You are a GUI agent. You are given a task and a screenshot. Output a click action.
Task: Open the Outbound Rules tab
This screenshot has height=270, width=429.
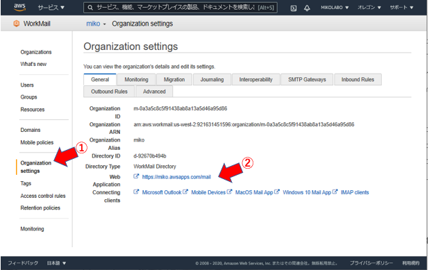click(x=109, y=92)
